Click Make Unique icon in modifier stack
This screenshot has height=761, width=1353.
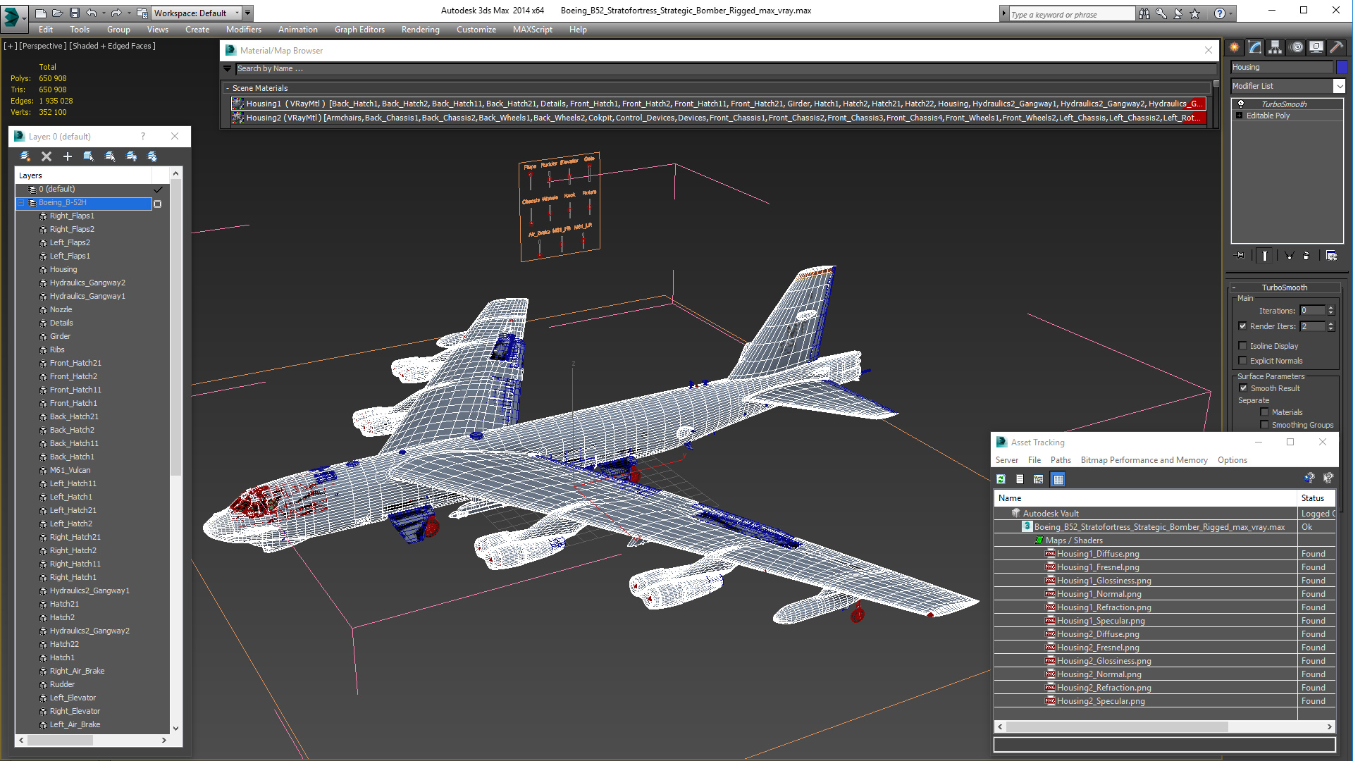tap(1289, 256)
